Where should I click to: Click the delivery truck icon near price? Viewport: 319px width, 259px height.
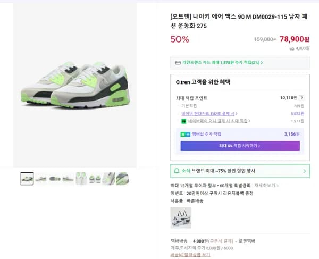coord(292,48)
